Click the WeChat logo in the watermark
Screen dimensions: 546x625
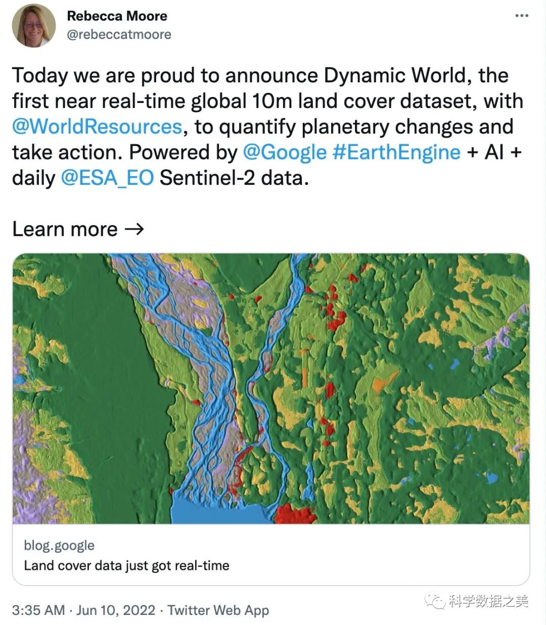click(435, 601)
